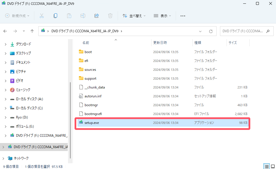Select the sources folder
The height and width of the screenshot is (169, 276).
point(90,70)
